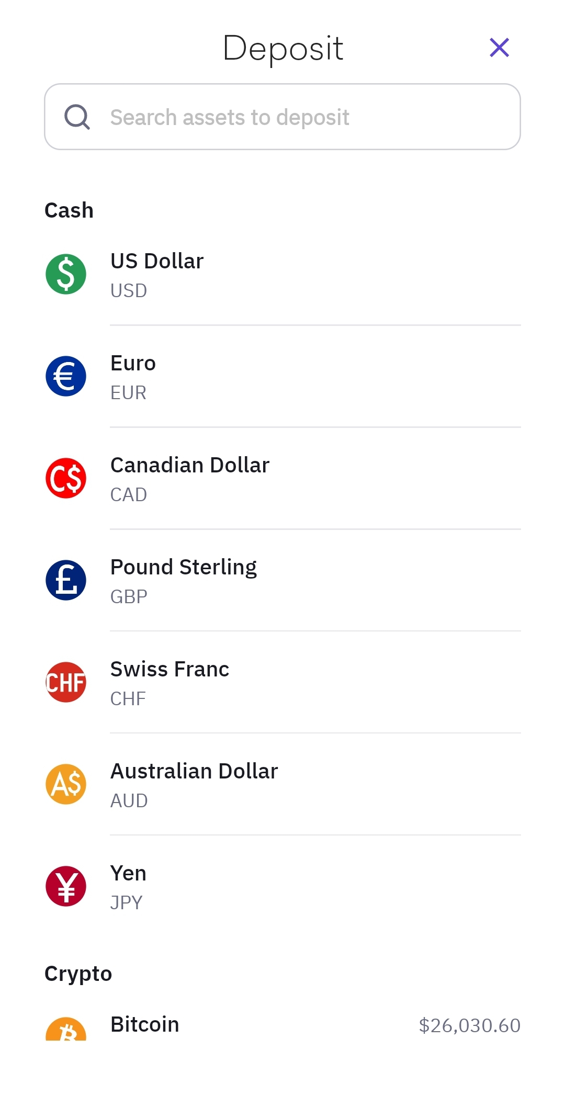Click the Pound Sterling symbol icon

click(66, 580)
